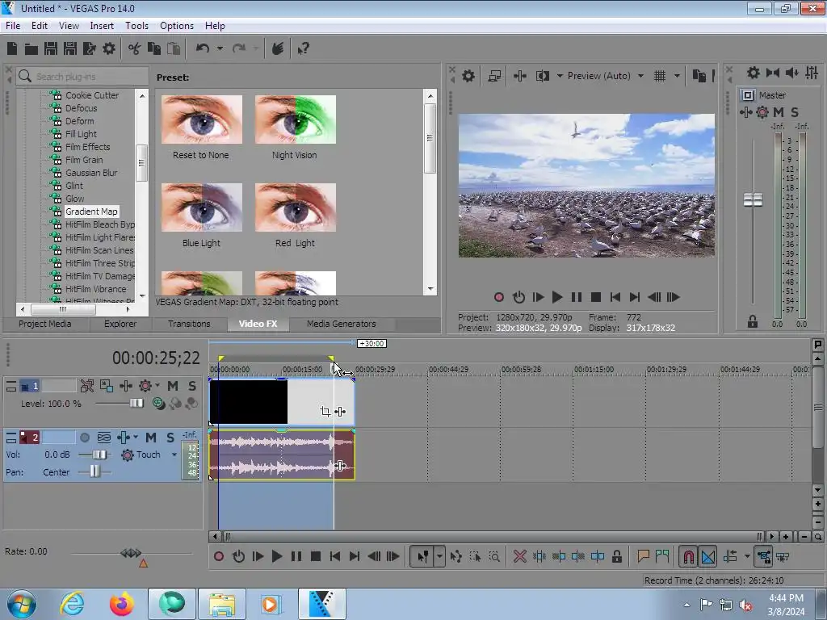Open track 1 Track FX icon
Screen dimensions: 827x620
tap(125, 386)
